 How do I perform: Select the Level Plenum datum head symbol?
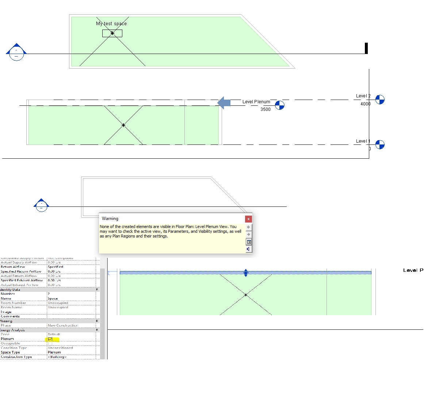coord(280,105)
